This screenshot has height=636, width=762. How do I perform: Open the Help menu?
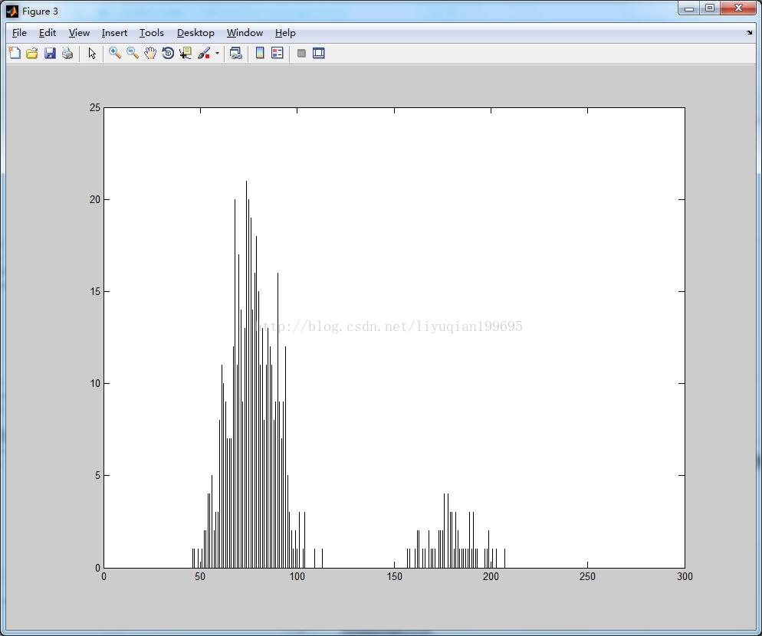click(285, 32)
